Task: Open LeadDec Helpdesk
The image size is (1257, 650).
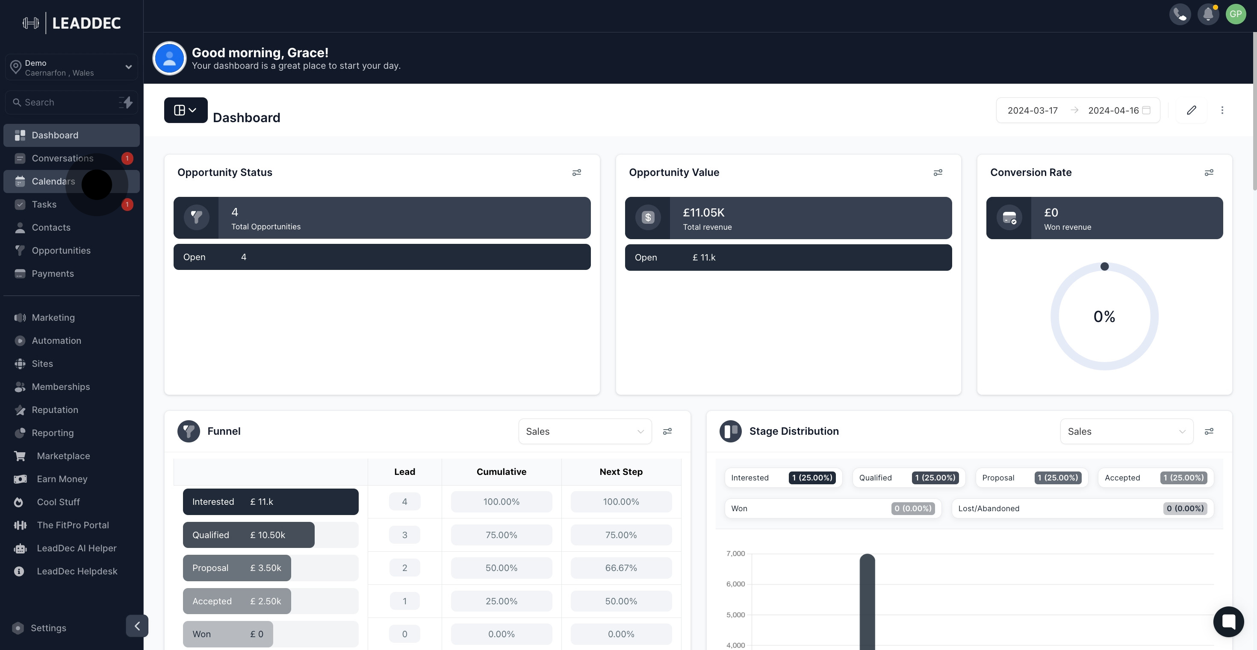Action: [x=71, y=571]
